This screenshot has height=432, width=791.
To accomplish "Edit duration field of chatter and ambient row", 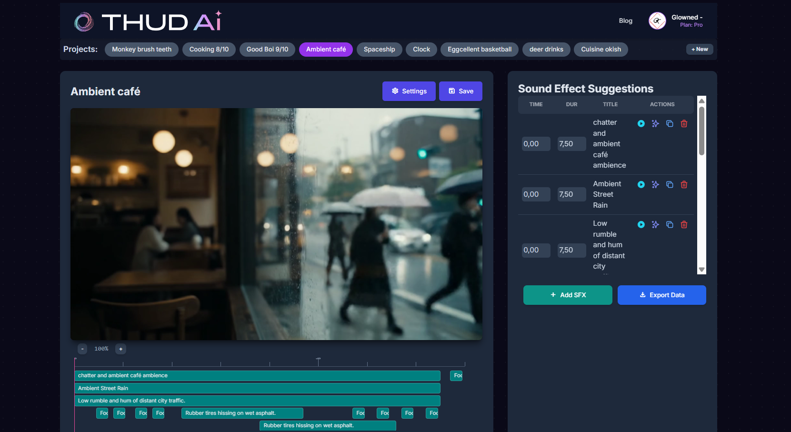I will pyautogui.click(x=572, y=144).
